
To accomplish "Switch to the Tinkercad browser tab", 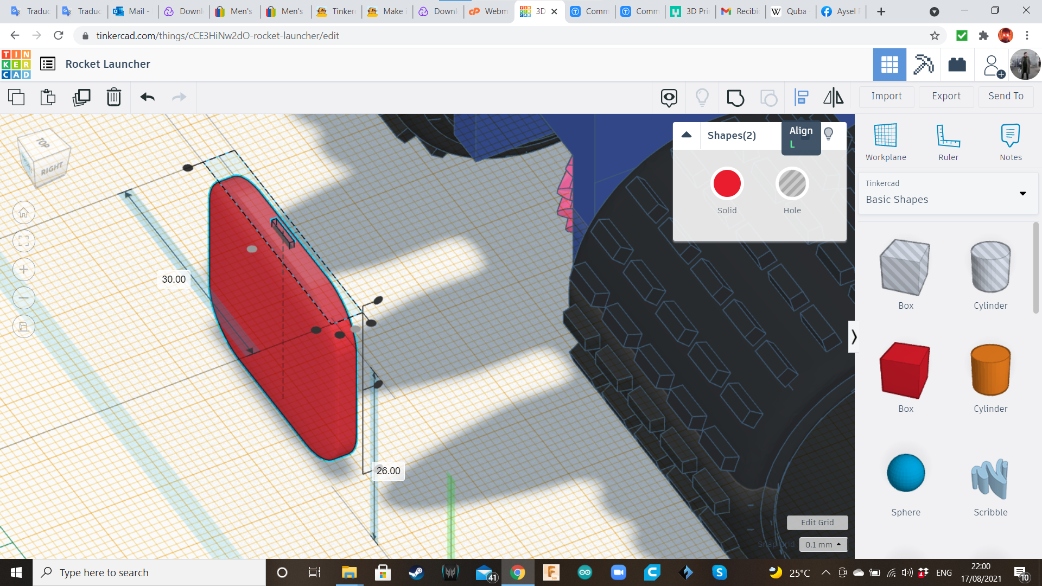I will pyautogui.click(x=336, y=11).
